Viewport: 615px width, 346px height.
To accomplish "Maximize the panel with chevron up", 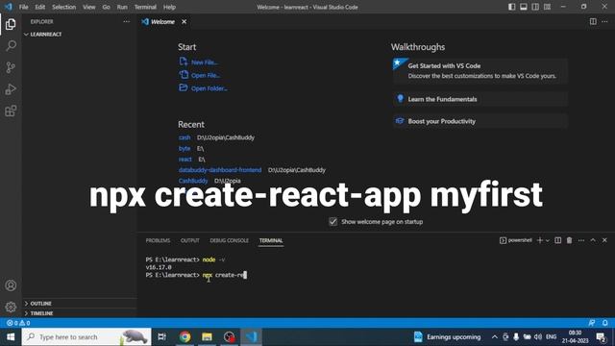I will pyautogui.click(x=593, y=240).
